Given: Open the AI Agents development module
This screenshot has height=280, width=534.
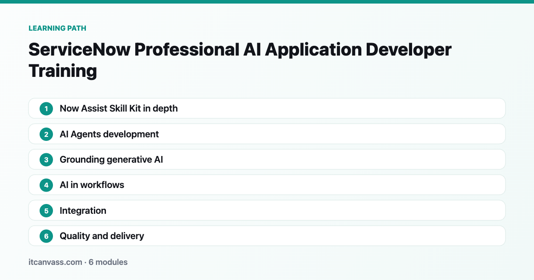Looking at the screenshot, I should pos(267,134).
